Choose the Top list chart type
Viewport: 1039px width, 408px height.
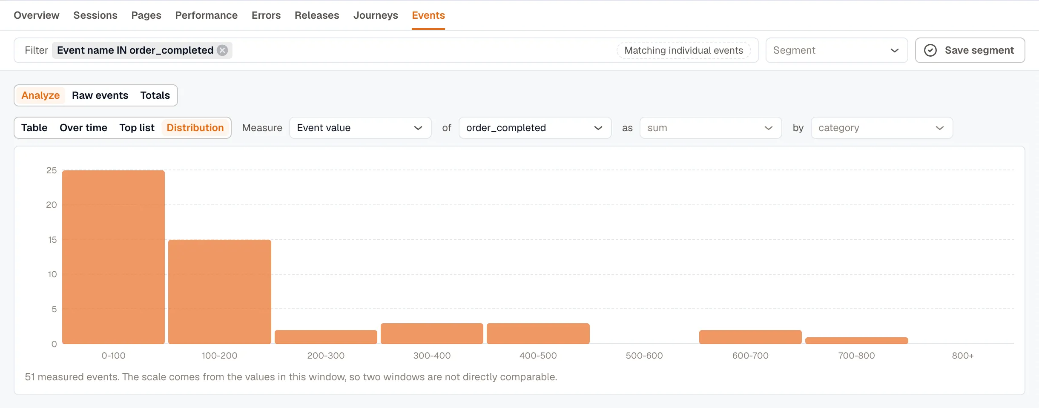coord(137,128)
